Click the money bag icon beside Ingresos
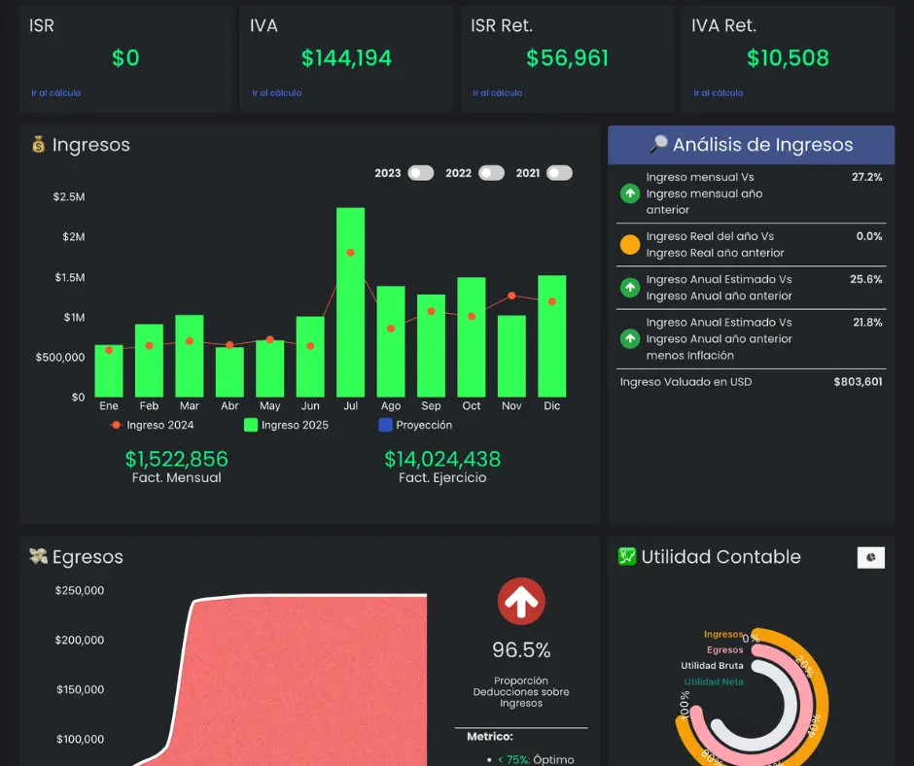This screenshot has height=766, width=914. [39, 144]
